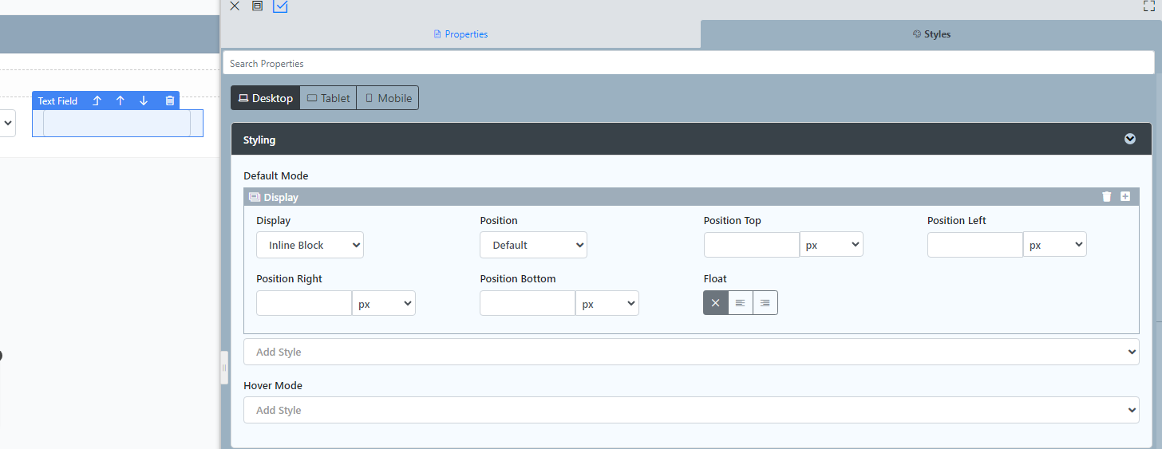Click the Default Mode label
The image size is (1162, 449).
click(275, 175)
